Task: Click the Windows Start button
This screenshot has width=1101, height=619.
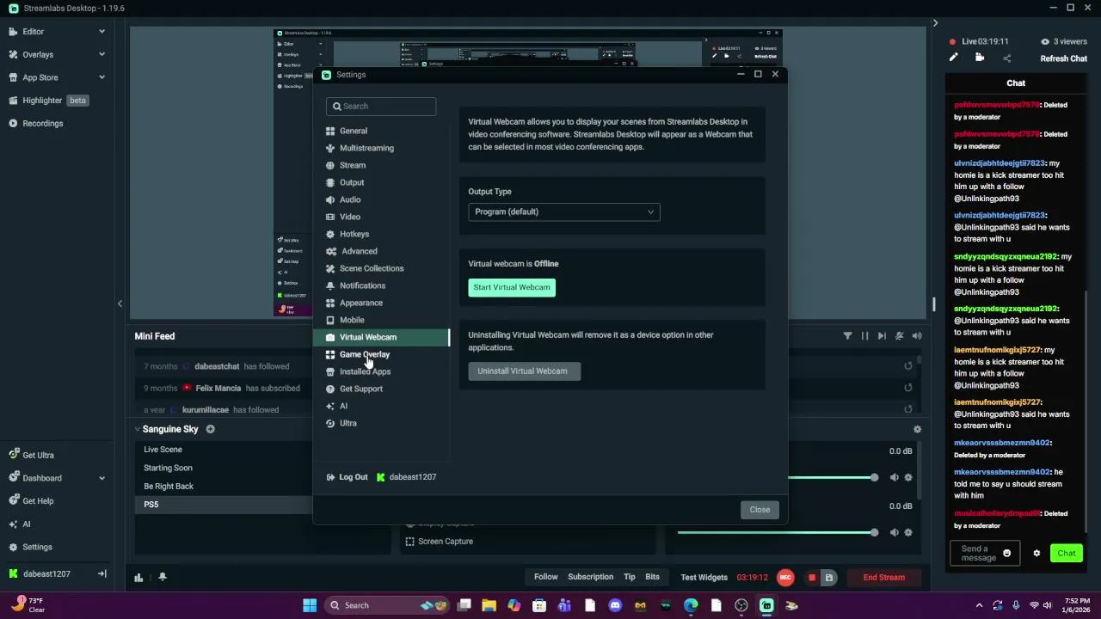Action: click(x=310, y=605)
